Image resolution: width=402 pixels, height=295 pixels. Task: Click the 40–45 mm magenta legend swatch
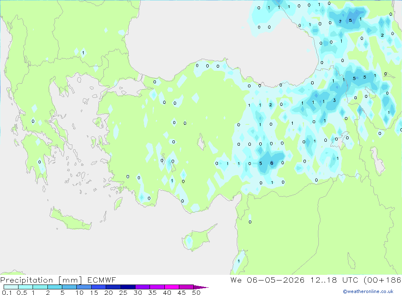(172, 287)
